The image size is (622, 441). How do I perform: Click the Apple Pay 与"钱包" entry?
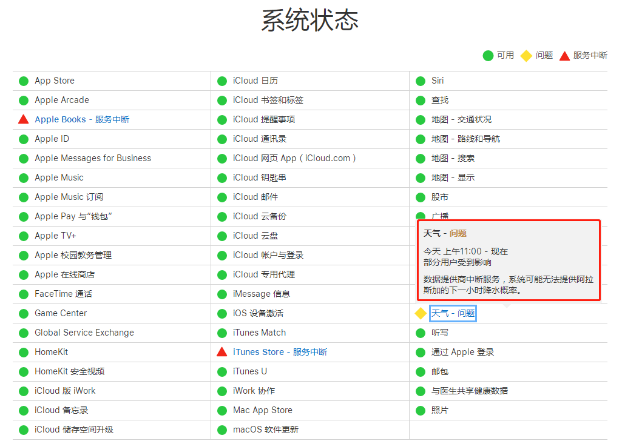click(73, 216)
